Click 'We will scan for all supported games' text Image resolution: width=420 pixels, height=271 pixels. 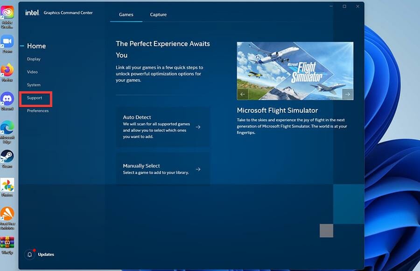pos(156,130)
